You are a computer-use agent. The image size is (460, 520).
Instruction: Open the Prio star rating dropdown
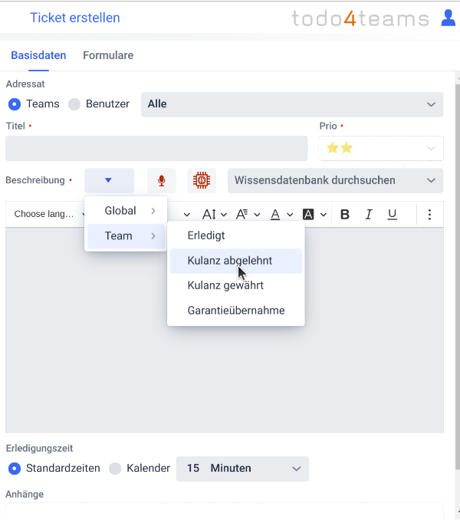pyautogui.click(x=381, y=148)
